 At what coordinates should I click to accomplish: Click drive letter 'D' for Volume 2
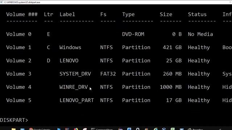(49, 61)
